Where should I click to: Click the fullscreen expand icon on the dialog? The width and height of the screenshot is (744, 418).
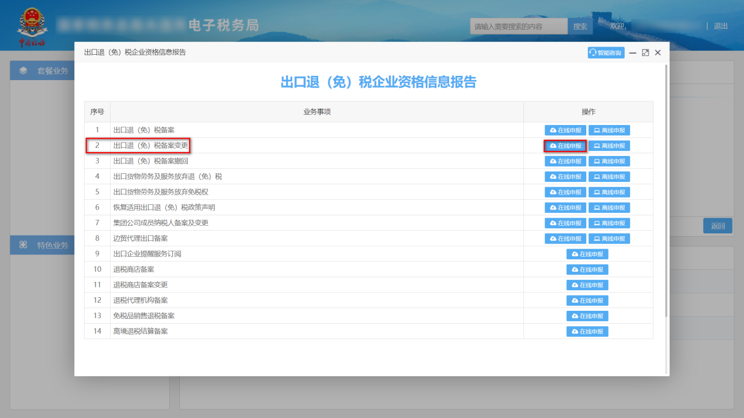[645, 53]
